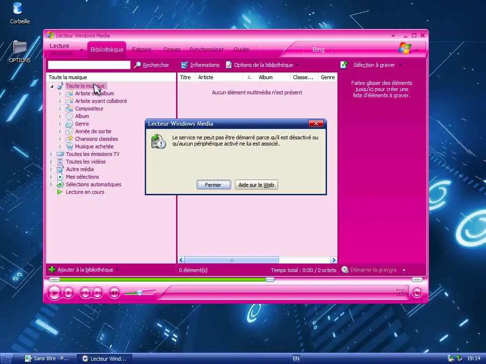
Task: Open the Démarrer la gravure dropdown arrow
Action: tap(404, 270)
